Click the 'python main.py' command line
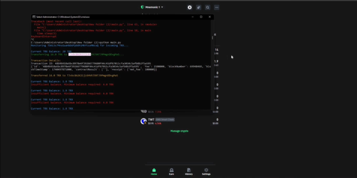The height and width of the screenshot is (178, 357). (x=76, y=42)
